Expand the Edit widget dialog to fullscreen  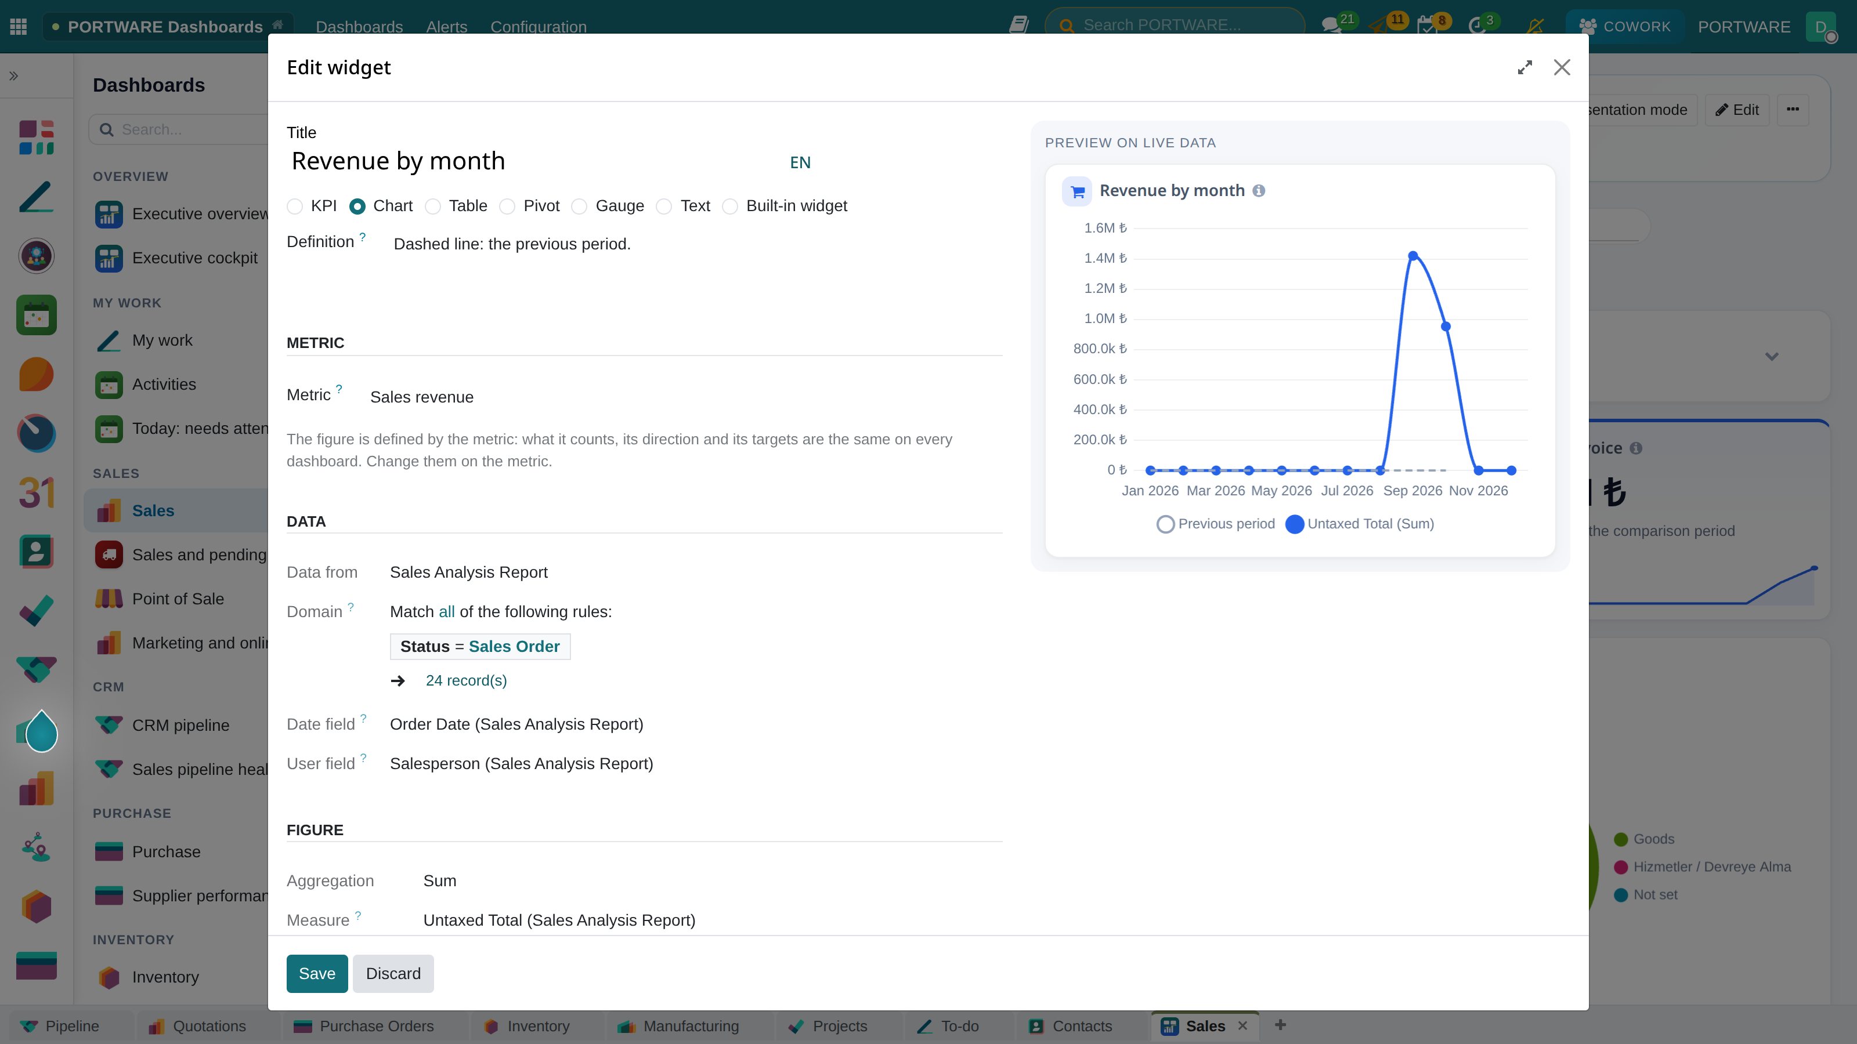(1524, 67)
